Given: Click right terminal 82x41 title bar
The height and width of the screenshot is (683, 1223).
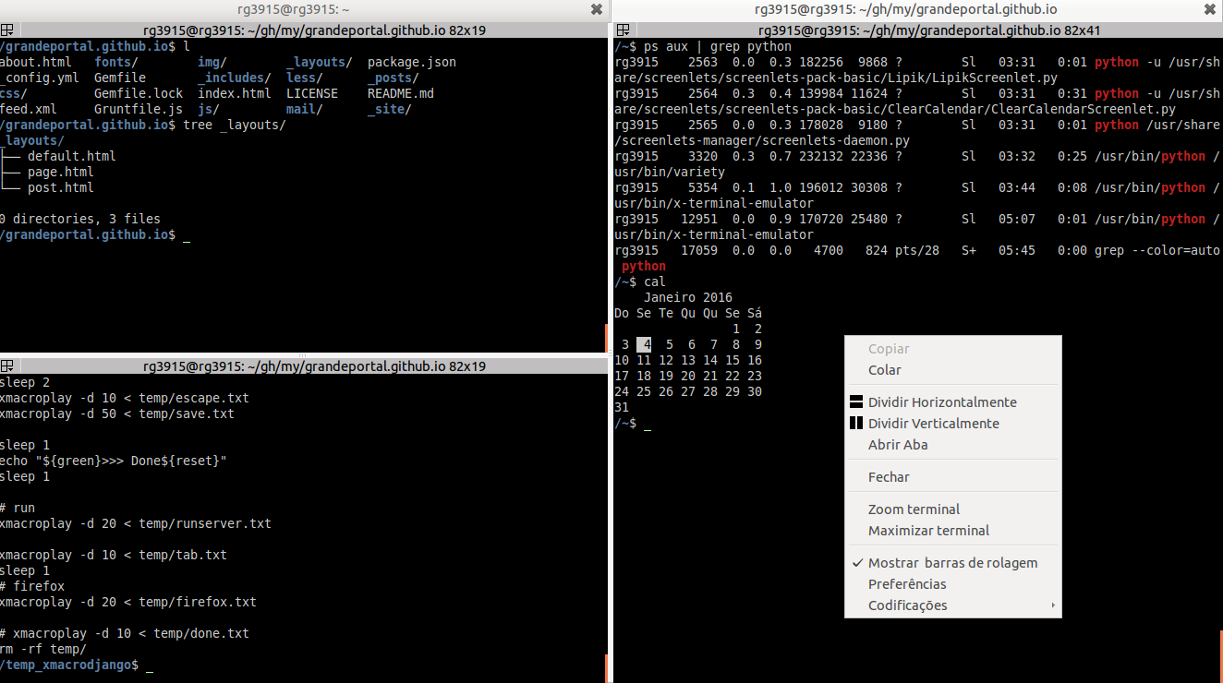Looking at the screenshot, I should coord(918,30).
